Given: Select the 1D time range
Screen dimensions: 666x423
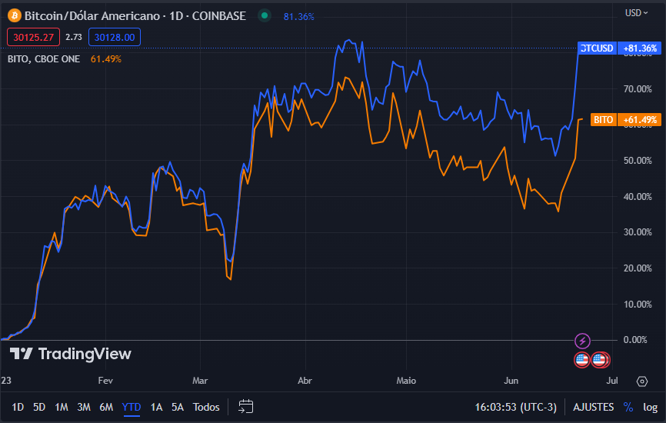Looking at the screenshot, I should (18, 407).
